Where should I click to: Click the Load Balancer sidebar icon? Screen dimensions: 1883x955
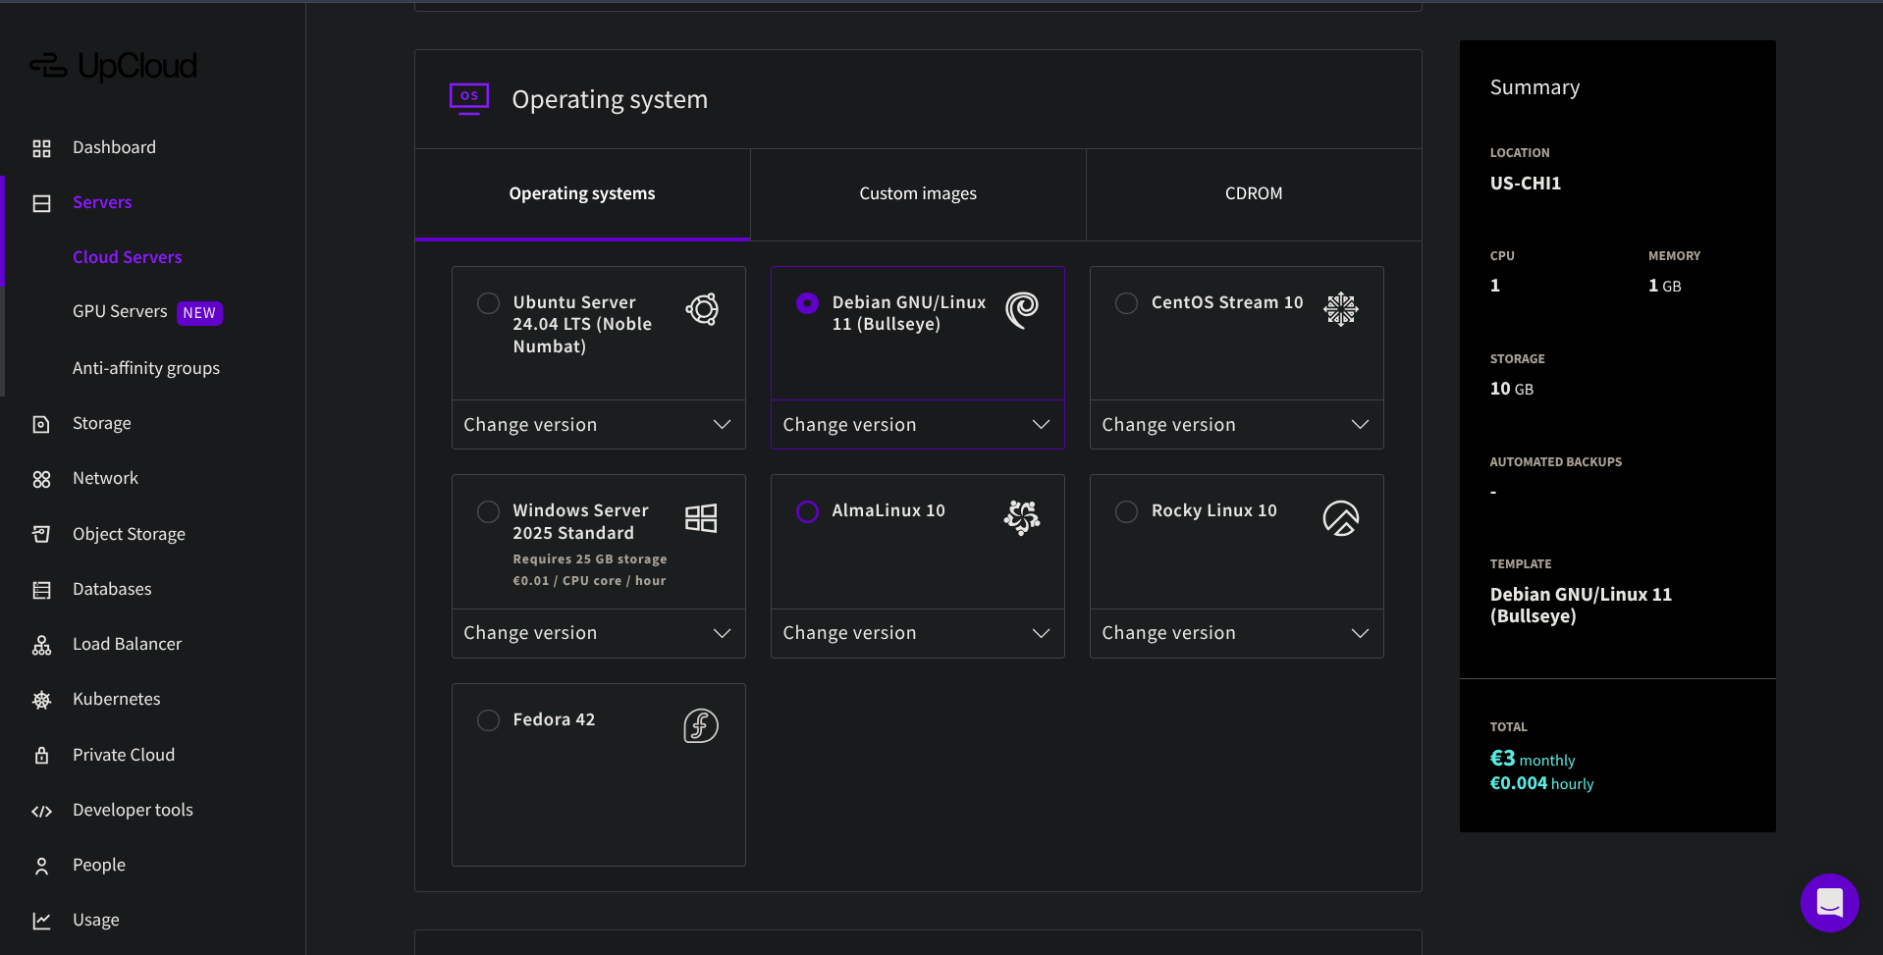[41, 645]
